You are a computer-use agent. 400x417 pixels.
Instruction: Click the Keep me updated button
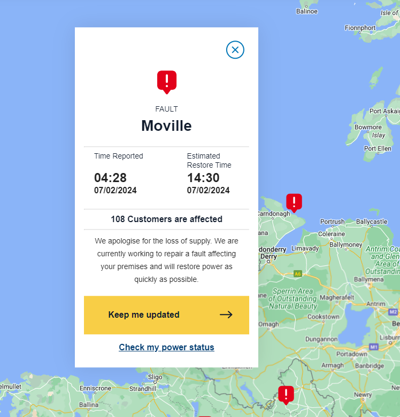click(166, 315)
